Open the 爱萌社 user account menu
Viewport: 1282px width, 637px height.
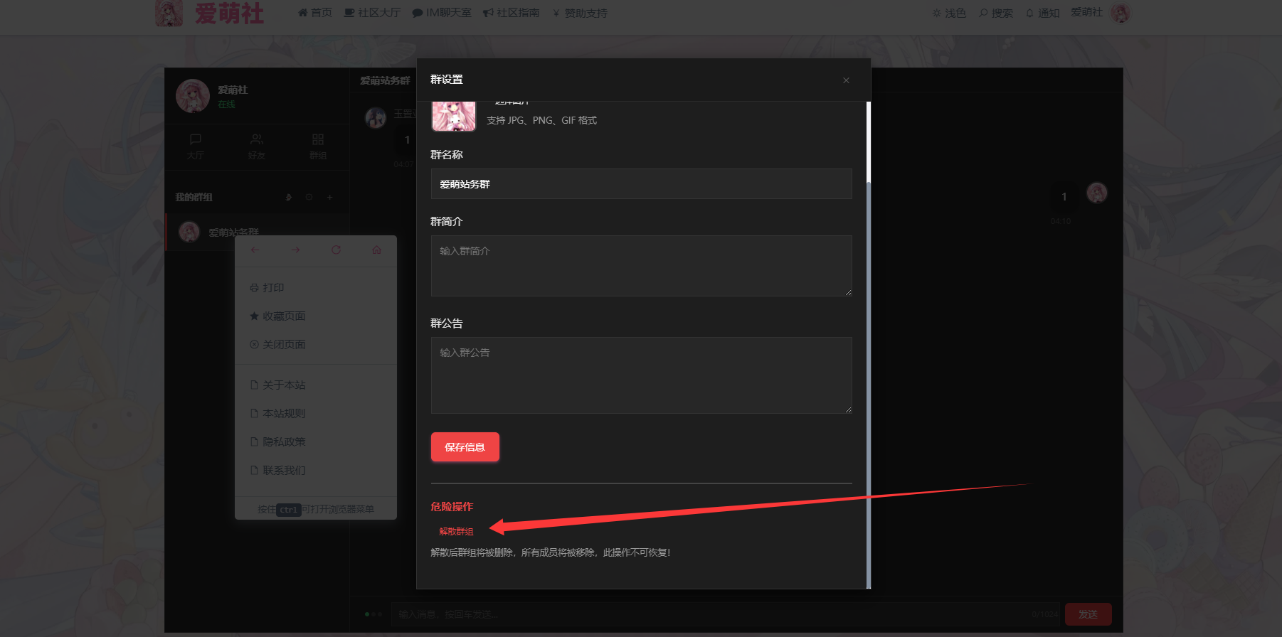[x=1100, y=13]
